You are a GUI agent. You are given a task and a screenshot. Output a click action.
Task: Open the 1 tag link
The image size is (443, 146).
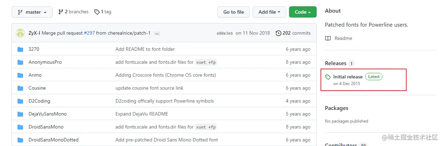tap(103, 12)
